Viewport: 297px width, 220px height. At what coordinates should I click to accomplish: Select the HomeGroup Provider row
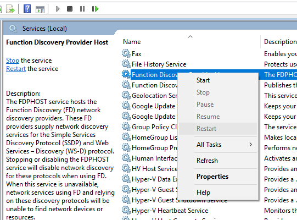click(154, 148)
